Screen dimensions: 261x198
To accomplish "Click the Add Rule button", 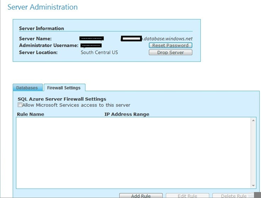I will click(141, 196).
